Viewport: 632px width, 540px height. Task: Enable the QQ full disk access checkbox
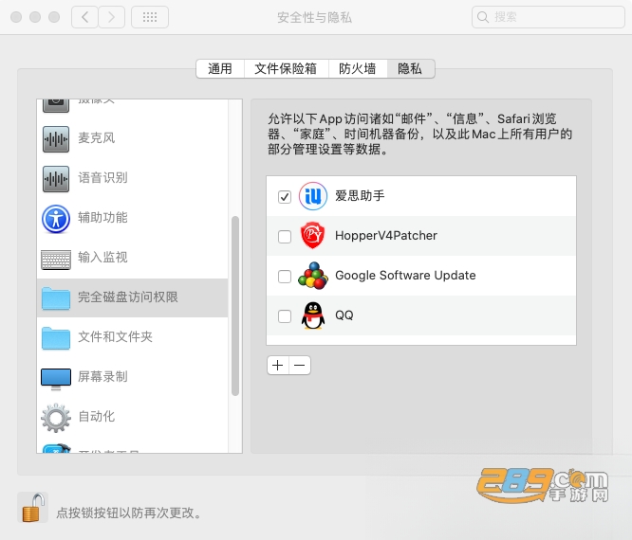285,315
